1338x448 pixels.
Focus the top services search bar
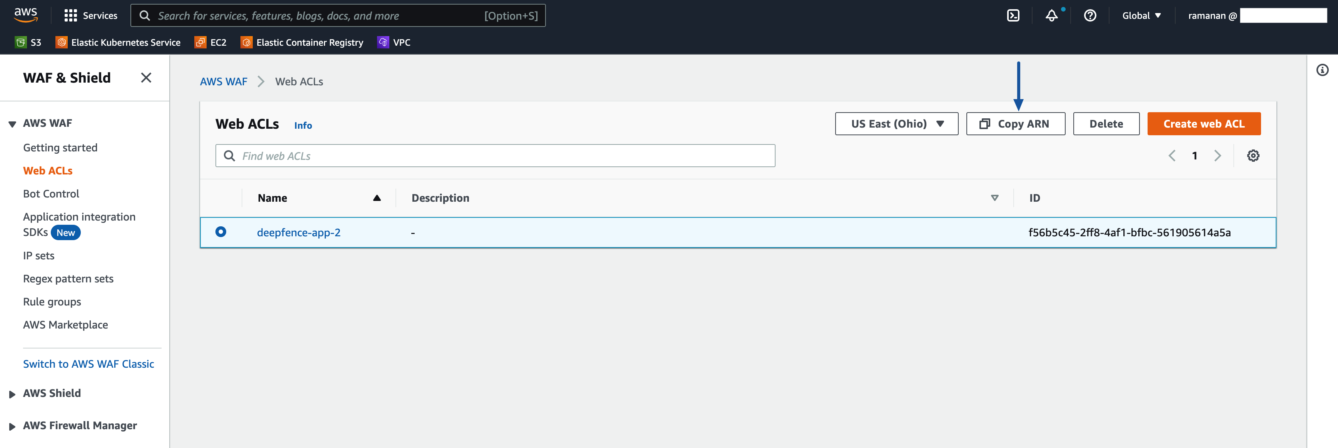(338, 15)
